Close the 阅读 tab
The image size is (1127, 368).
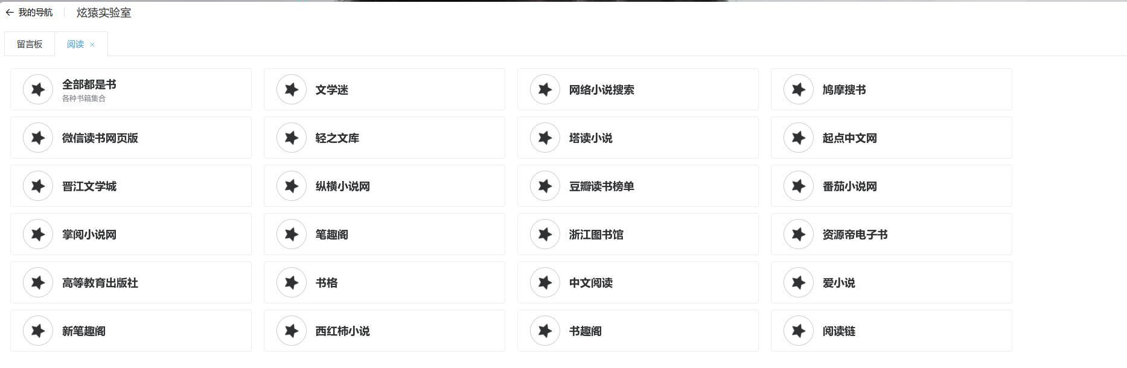(92, 45)
